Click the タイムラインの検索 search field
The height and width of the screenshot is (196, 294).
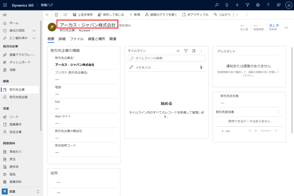point(167,58)
